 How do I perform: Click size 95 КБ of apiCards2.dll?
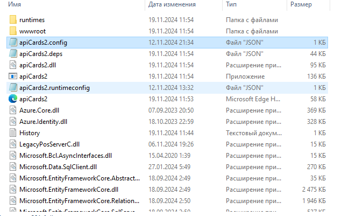[318, 65]
